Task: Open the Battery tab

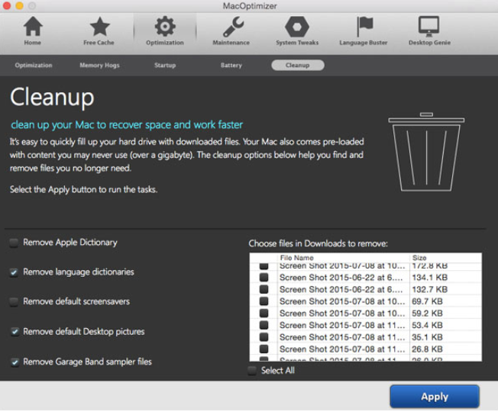Action: tap(231, 66)
